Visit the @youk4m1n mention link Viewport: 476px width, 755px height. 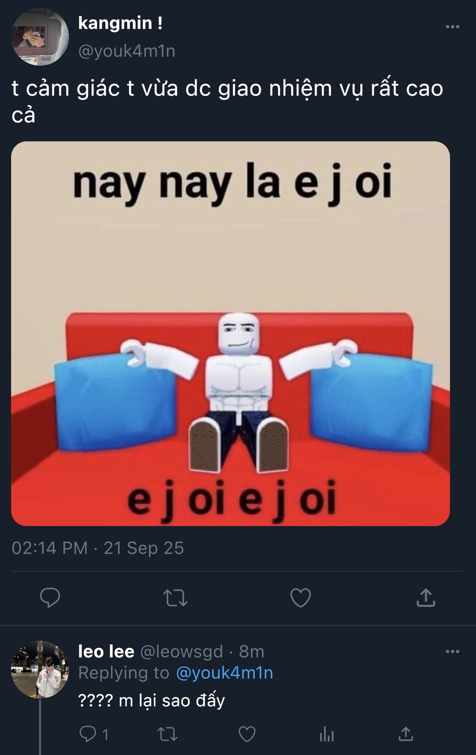[224, 673]
